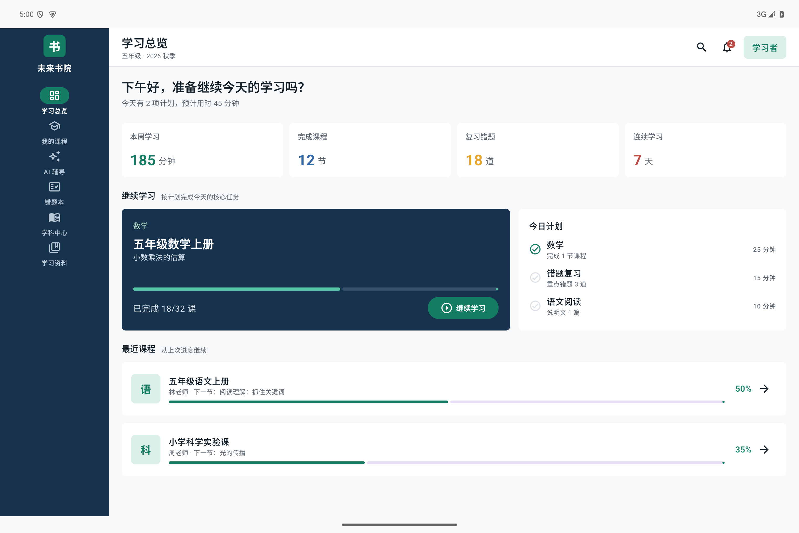799x533 pixels.
Task: Click the 继续学习 play button
Action: point(463,308)
